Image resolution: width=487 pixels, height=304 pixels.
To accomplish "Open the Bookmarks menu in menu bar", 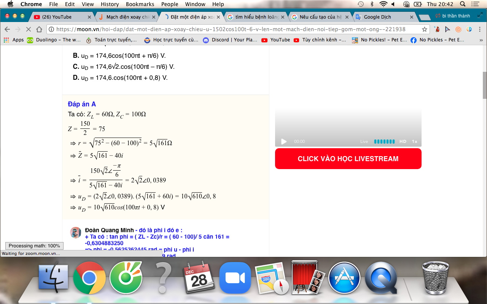I will 140,4.
